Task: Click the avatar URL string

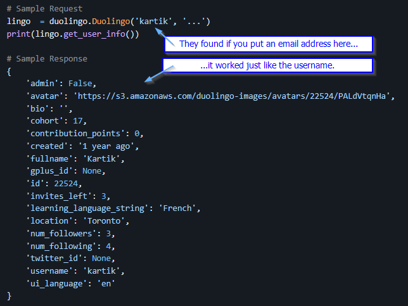Action: 234,96
